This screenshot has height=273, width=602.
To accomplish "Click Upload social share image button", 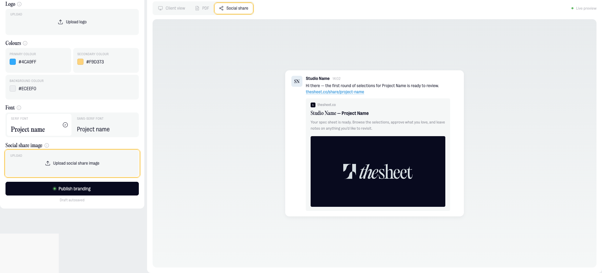I will [72, 163].
